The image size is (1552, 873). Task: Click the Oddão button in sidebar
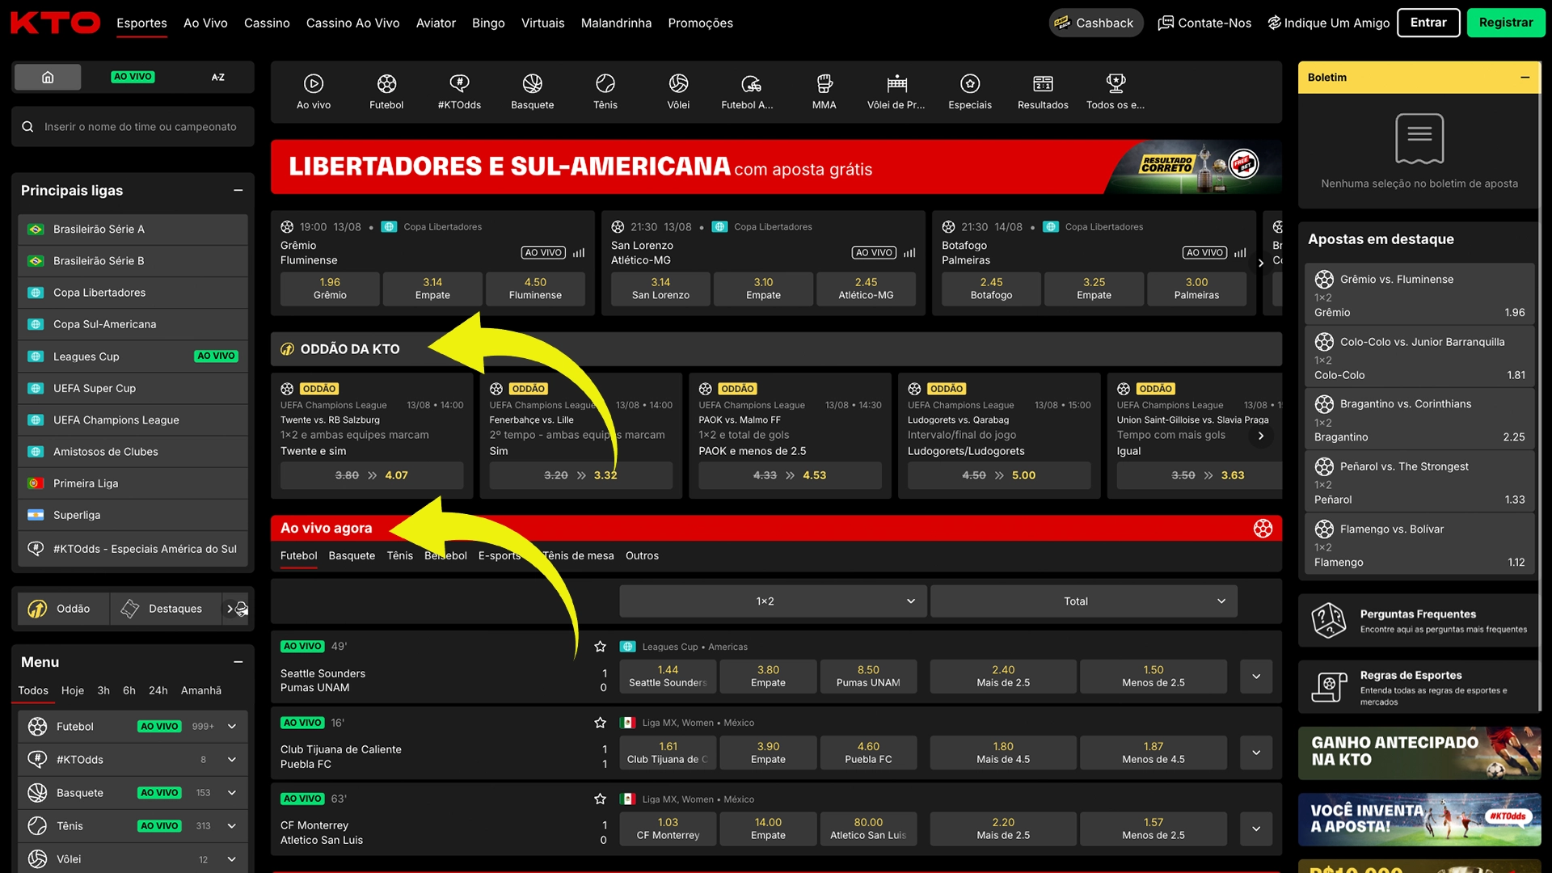click(x=61, y=609)
